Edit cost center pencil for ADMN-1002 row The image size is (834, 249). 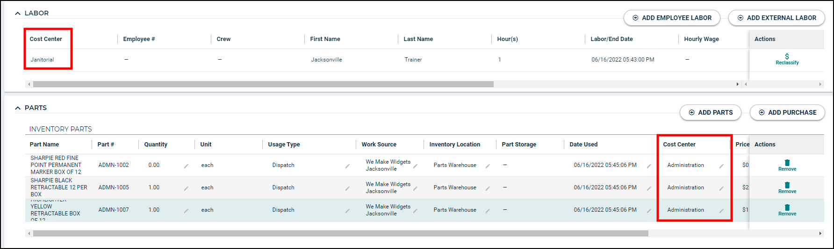click(x=721, y=166)
